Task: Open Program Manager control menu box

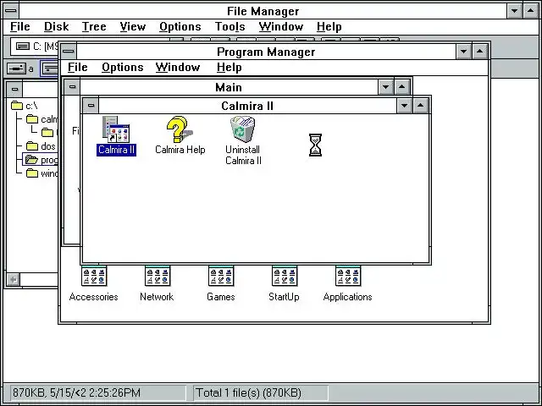Action: pyautogui.click(x=69, y=52)
